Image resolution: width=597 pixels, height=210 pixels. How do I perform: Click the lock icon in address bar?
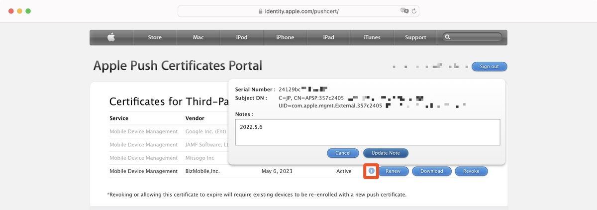coord(260,11)
